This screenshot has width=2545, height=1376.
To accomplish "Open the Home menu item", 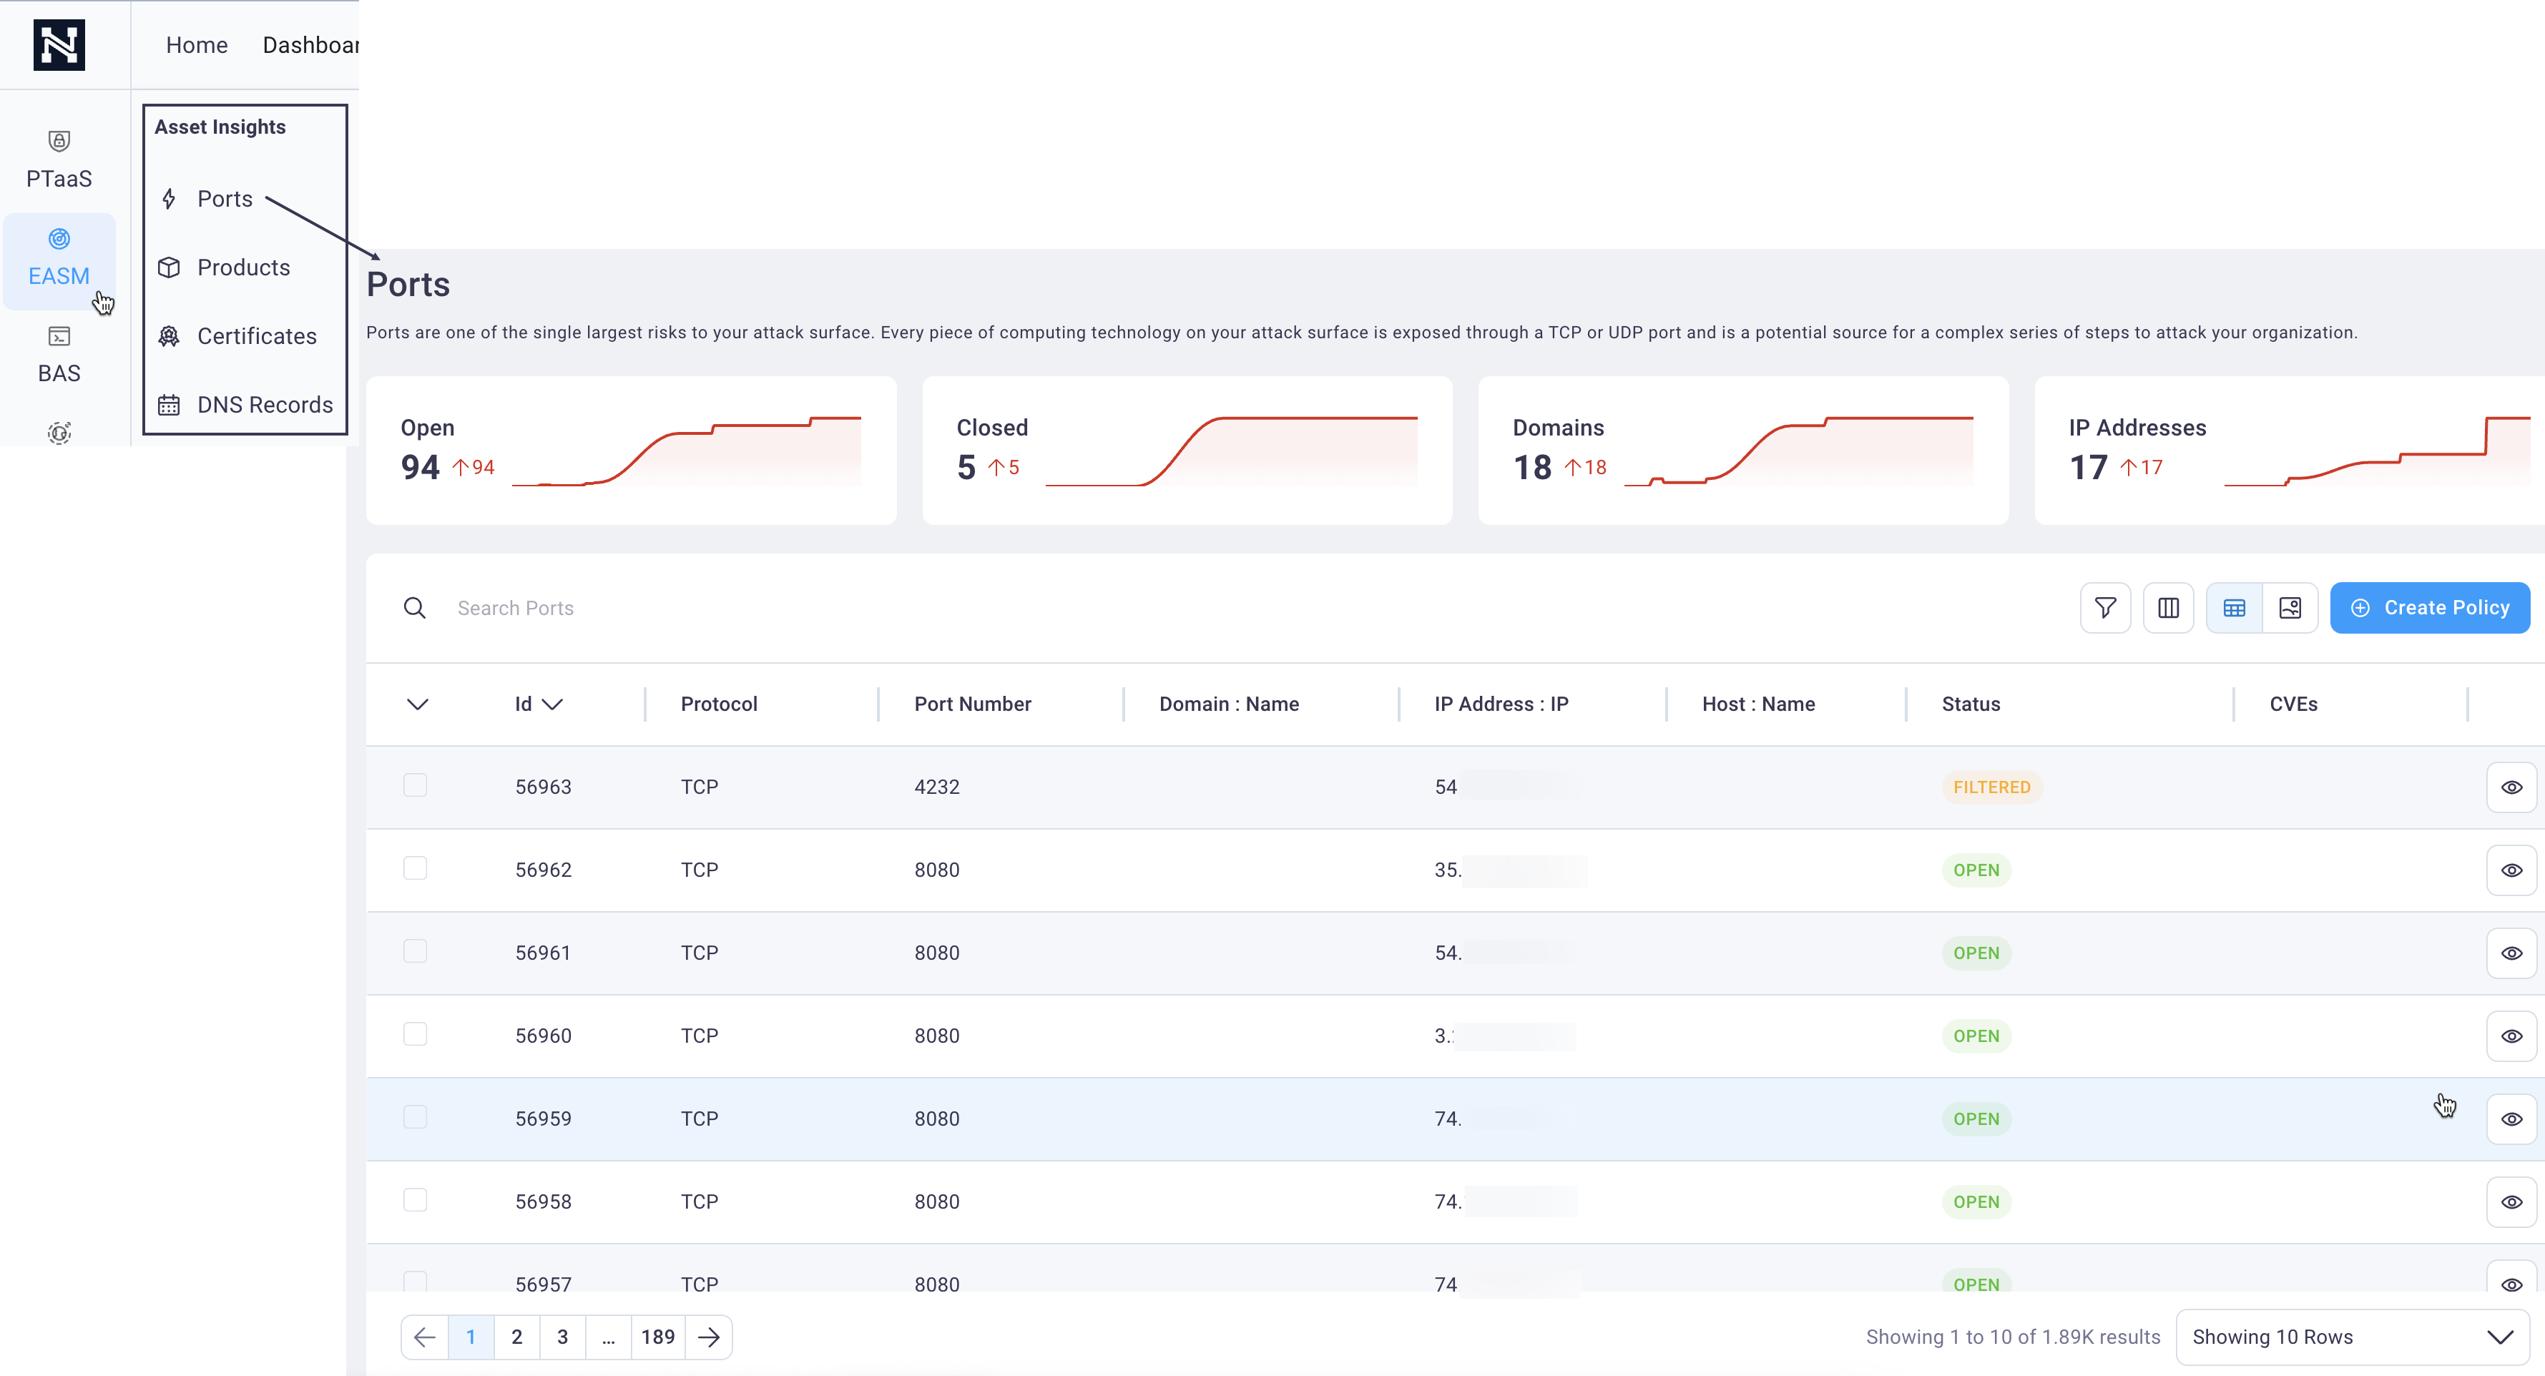I will [x=197, y=44].
